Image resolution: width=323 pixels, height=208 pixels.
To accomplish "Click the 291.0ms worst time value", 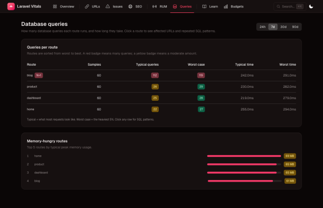I will click(290, 75).
